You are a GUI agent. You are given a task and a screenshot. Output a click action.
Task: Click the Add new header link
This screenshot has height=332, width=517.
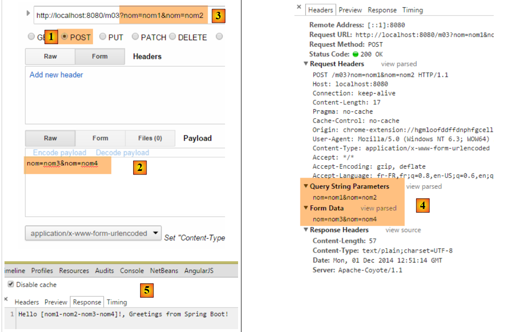[x=56, y=75]
